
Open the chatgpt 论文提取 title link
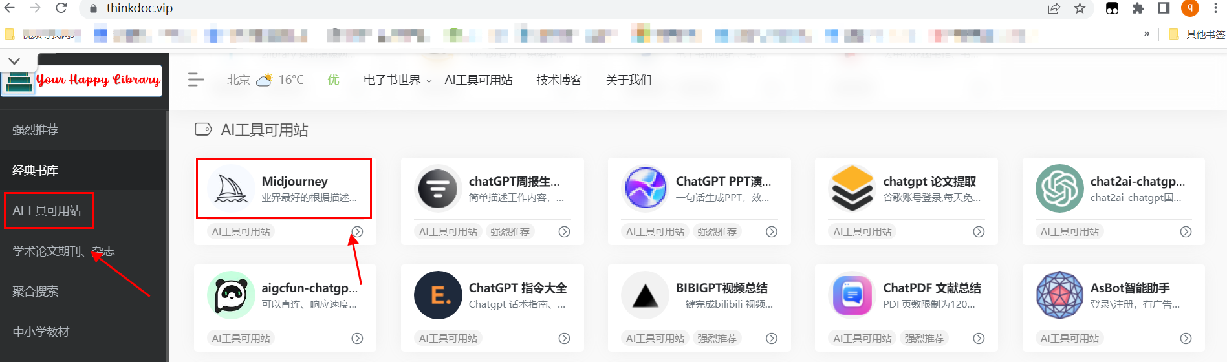pyautogui.click(x=929, y=182)
